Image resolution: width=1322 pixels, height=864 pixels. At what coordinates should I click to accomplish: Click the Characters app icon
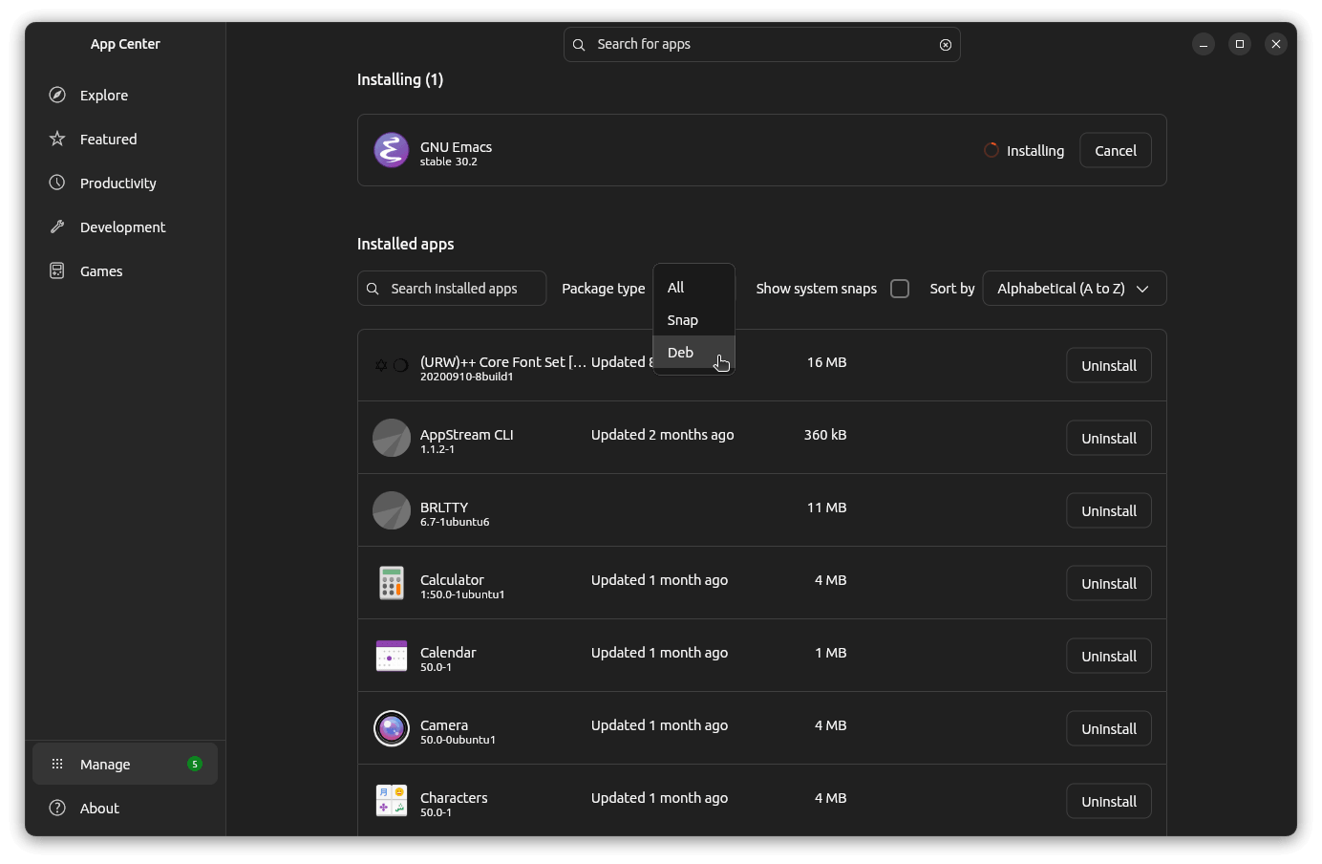[391, 801]
